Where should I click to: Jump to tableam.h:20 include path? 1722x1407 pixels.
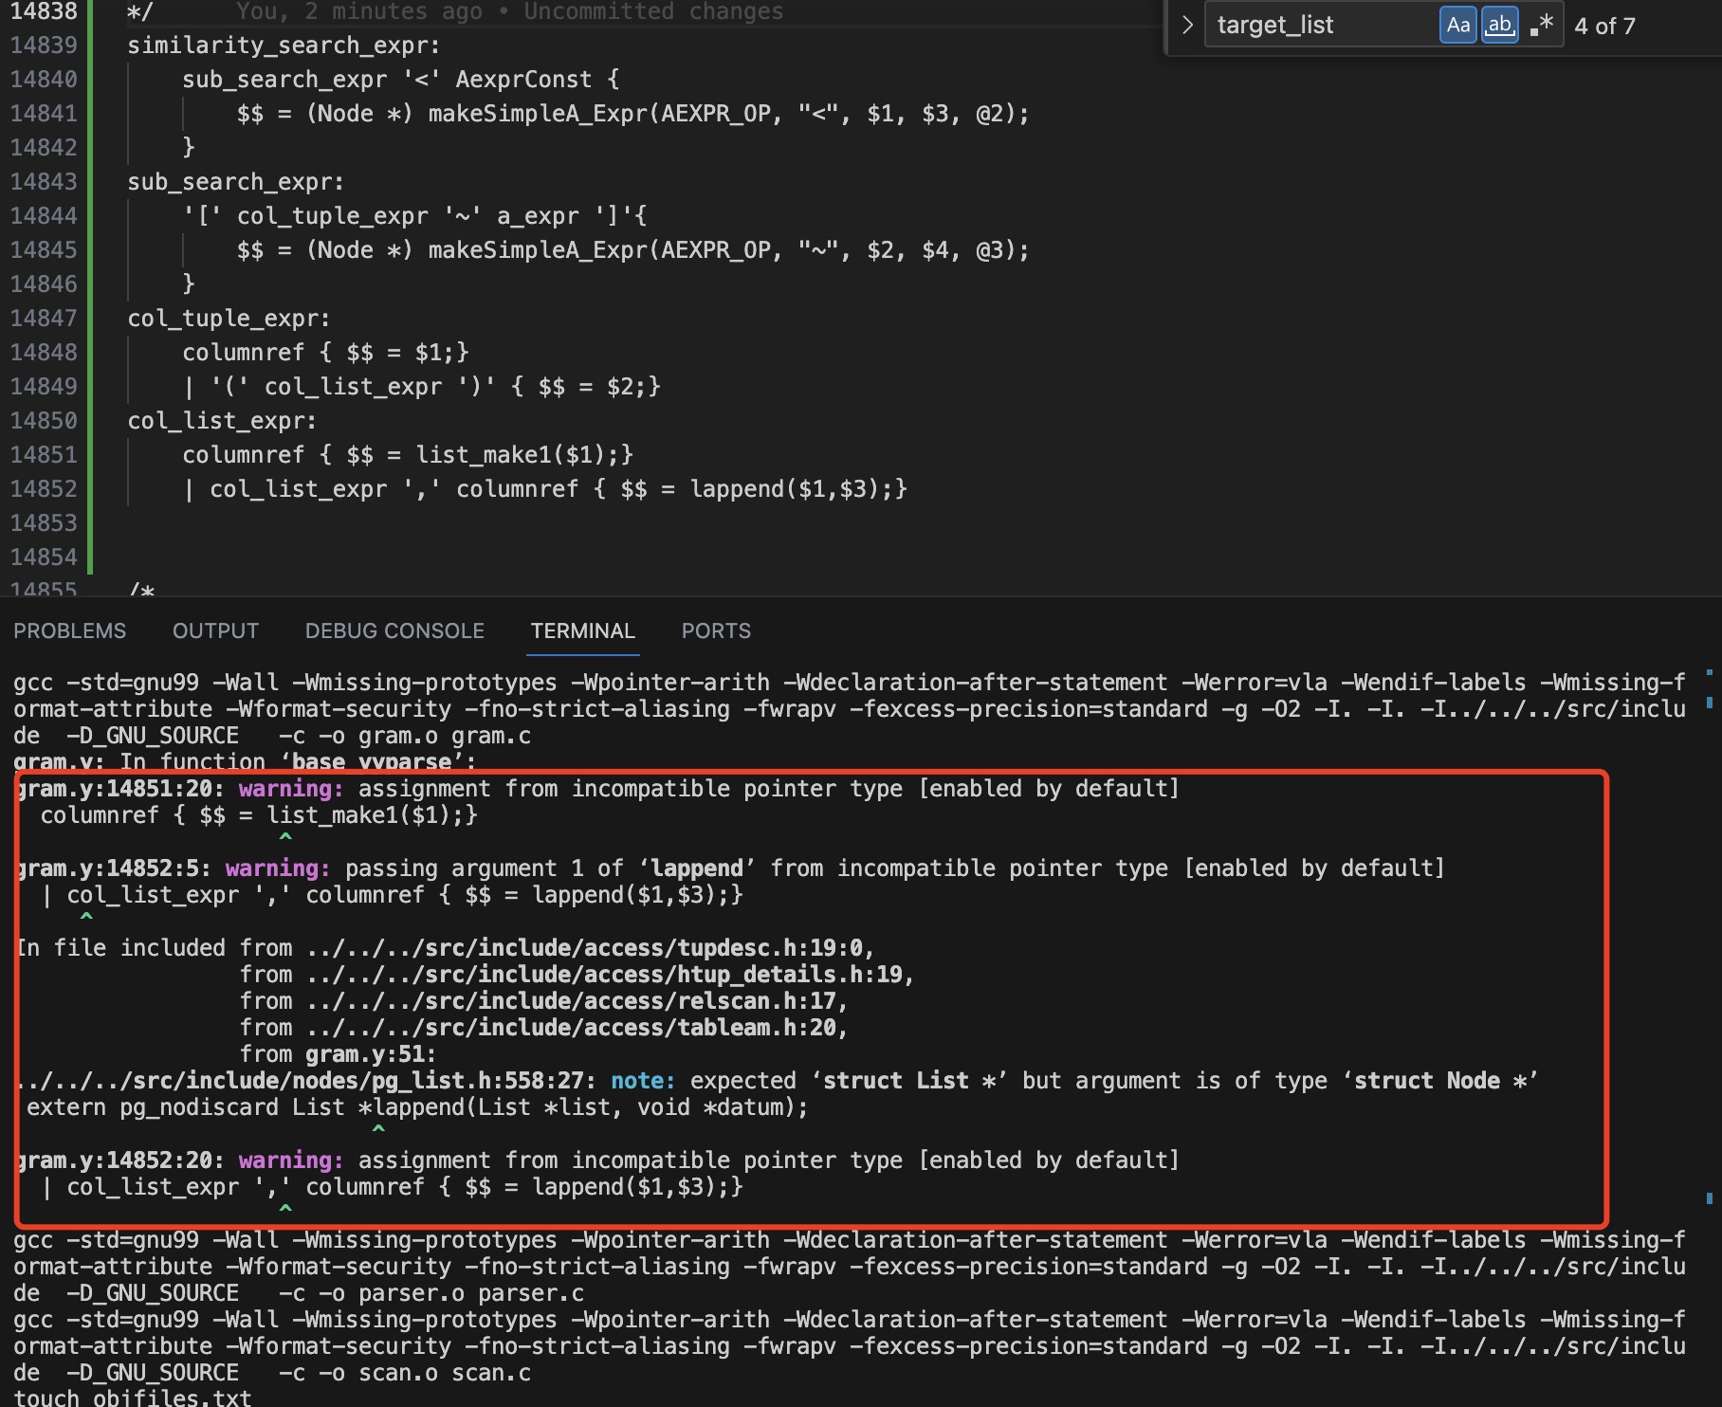coord(575,1028)
